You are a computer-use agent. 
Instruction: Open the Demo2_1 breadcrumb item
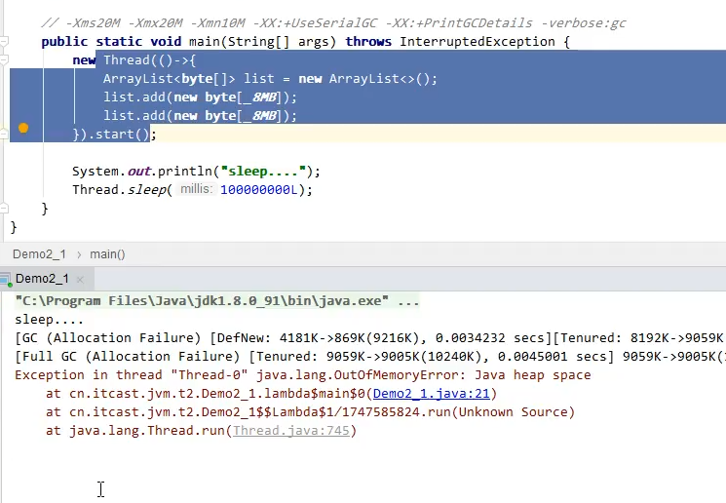click(39, 254)
